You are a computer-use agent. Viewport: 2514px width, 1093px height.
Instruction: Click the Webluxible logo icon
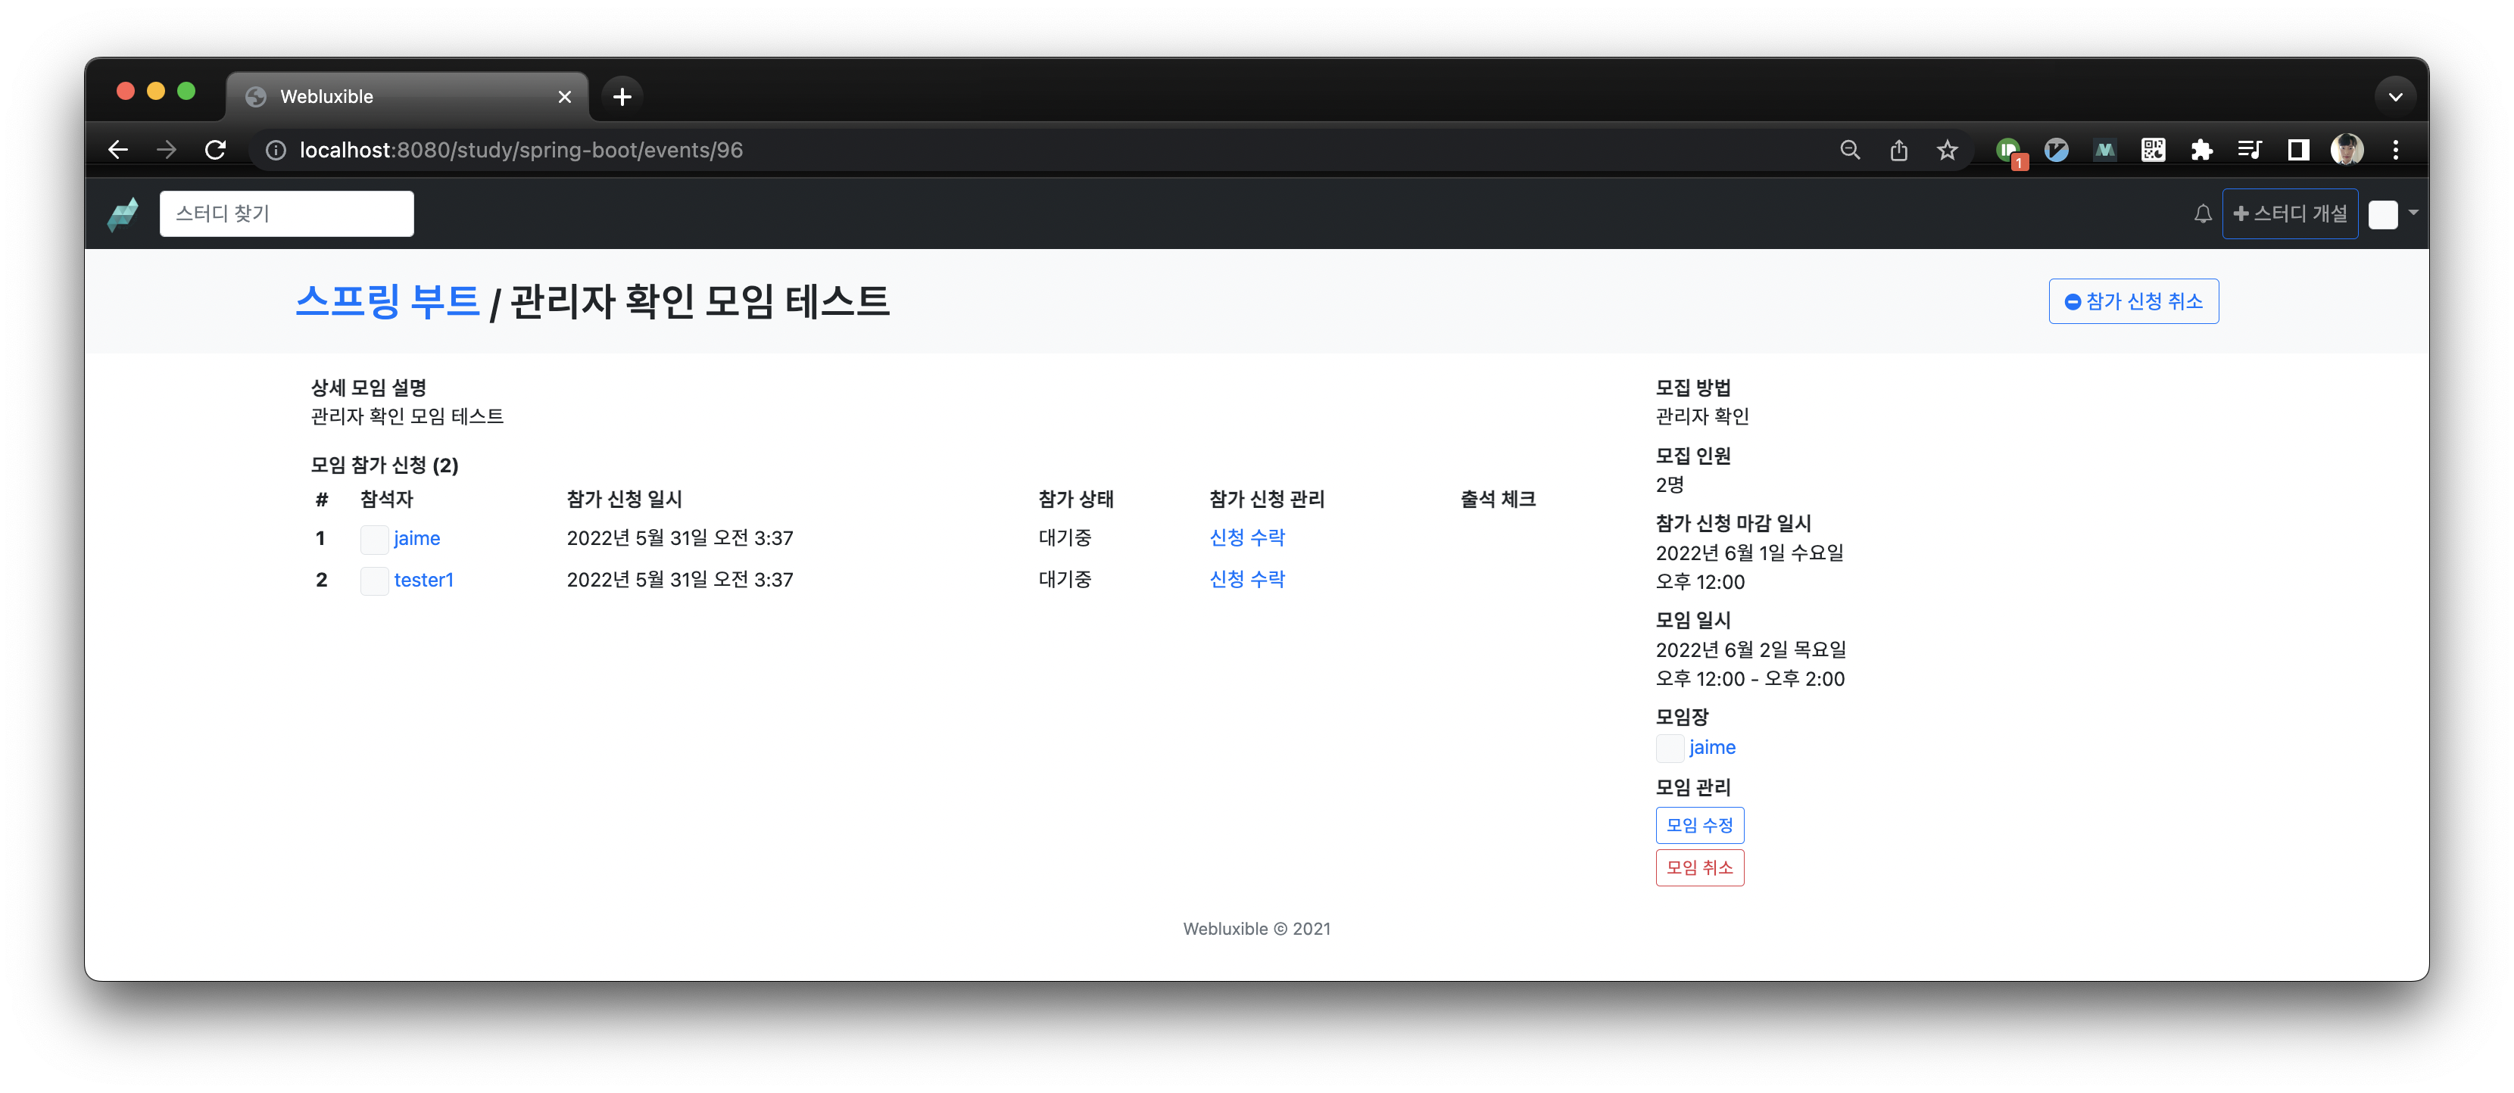point(123,213)
